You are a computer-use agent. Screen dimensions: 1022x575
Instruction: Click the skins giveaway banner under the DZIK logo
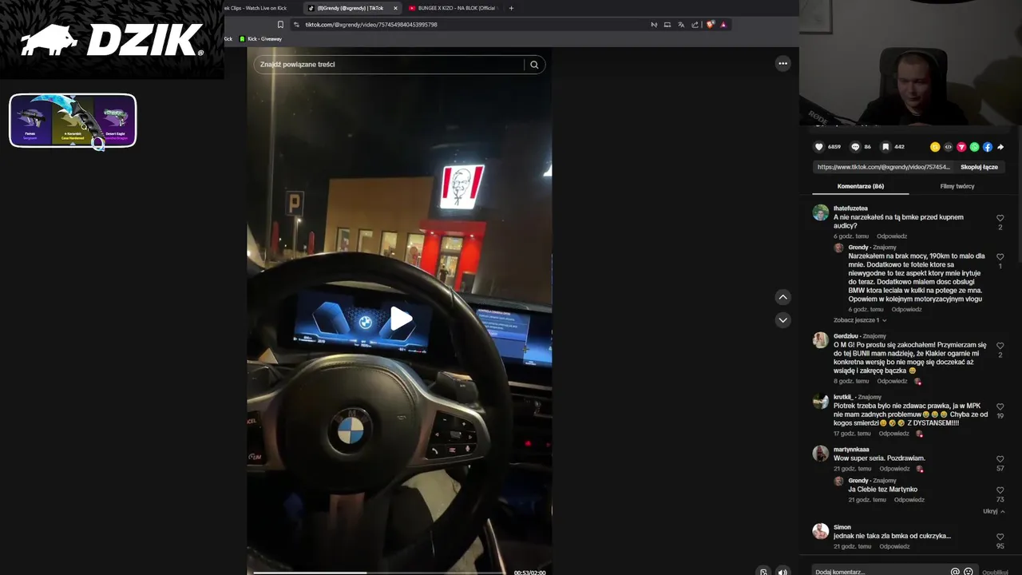tap(73, 121)
